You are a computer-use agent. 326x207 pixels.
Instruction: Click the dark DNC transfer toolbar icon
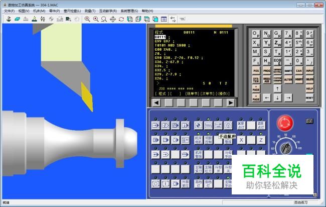pyautogui.click(x=68, y=19)
